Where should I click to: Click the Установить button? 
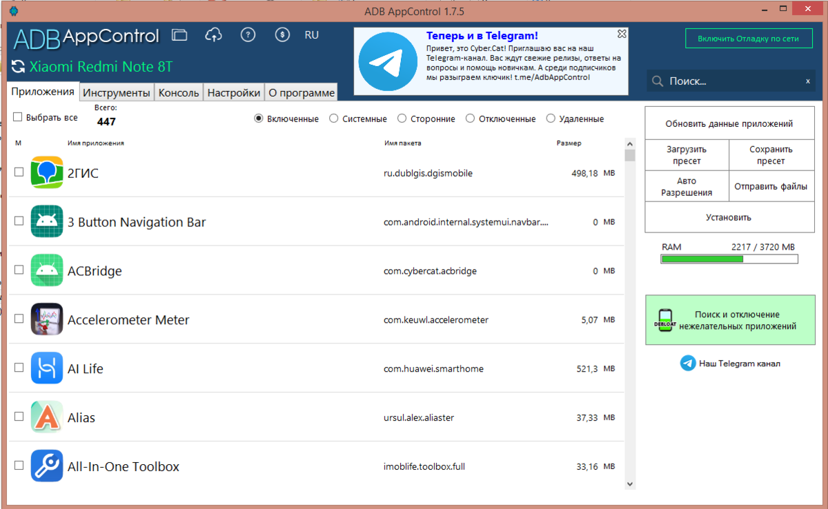729,217
